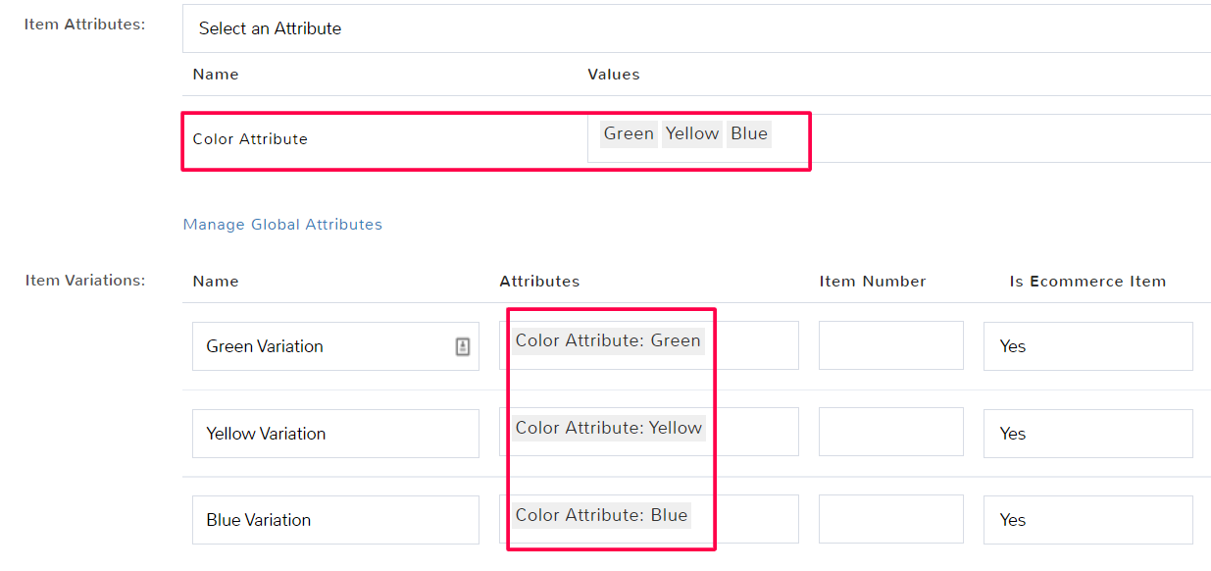The width and height of the screenshot is (1211, 571).
Task: Open Manage Global Attributes link
Action: [282, 225]
